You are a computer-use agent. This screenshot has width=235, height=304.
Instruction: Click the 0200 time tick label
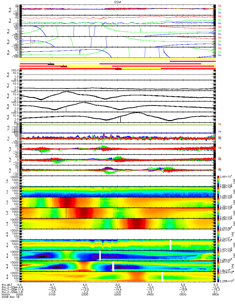point(85,295)
